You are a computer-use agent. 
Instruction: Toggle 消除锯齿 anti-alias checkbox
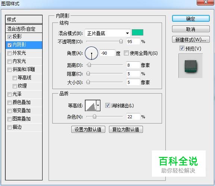click(x=107, y=106)
